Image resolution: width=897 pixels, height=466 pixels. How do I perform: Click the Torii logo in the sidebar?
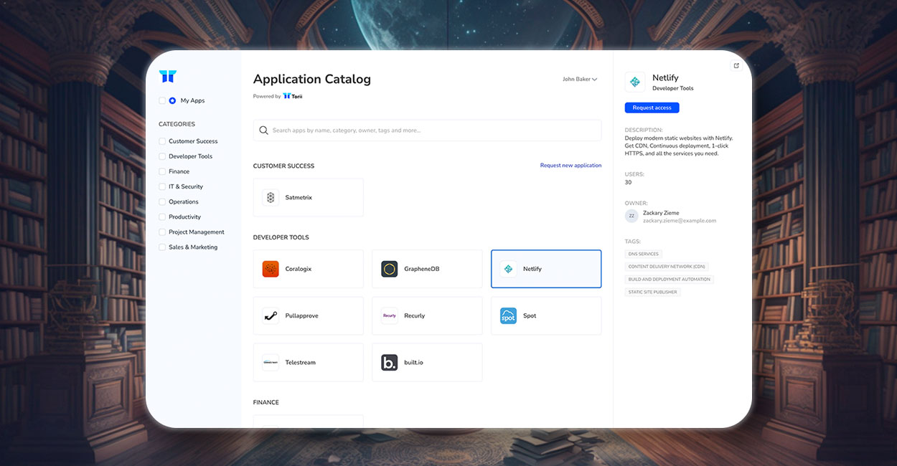167,77
